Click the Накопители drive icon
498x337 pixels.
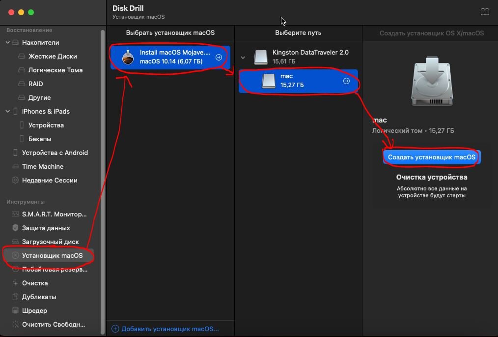coord(15,42)
